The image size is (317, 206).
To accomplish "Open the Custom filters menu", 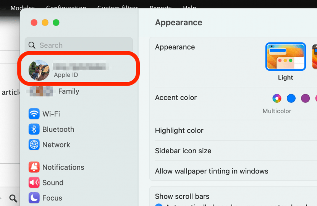I will tap(118, 8).
